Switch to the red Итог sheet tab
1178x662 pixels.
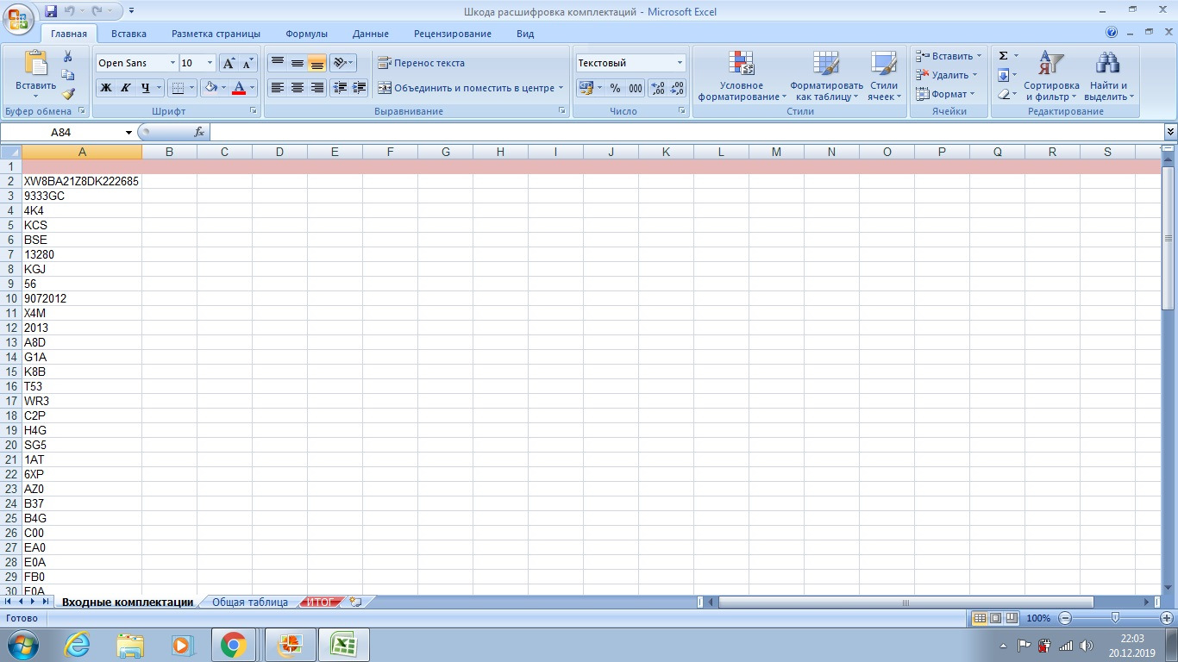pyautogui.click(x=320, y=602)
